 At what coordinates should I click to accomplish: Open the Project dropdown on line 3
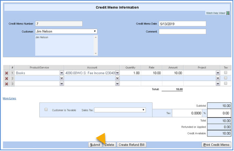pyautogui.click(x=218, y=83)
